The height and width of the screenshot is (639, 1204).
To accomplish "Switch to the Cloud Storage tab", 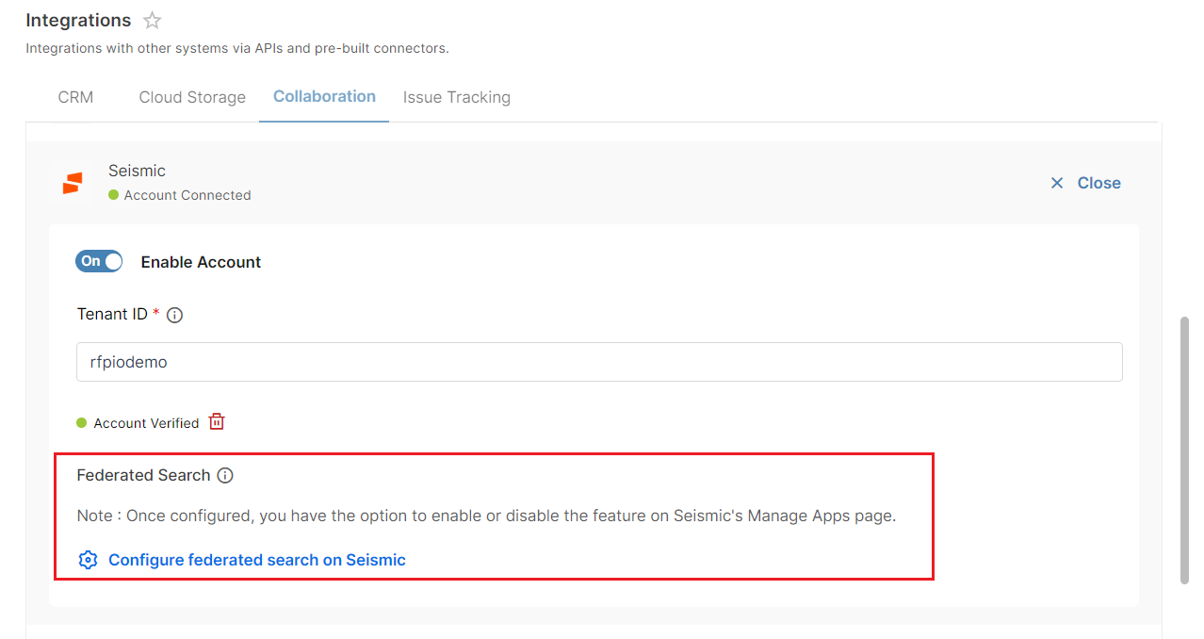I will pos(192,97).
